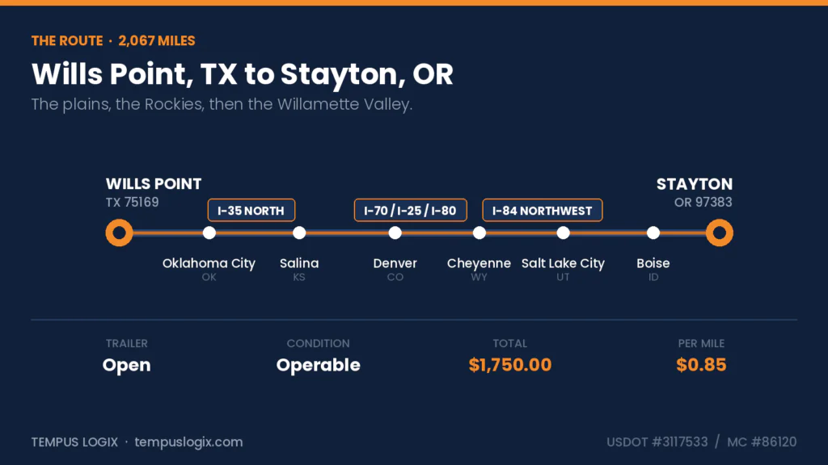The height and width of the screenshot is (465, 828).
Task: Click the MC #86120 number
Action: point(762,442)
